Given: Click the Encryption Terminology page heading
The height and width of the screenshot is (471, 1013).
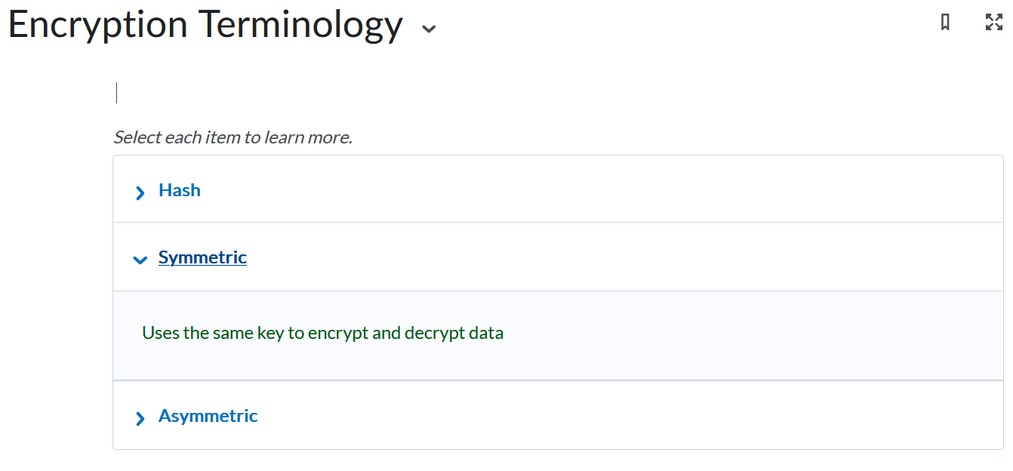Looking at the screenshot, I should pos(205,25).
